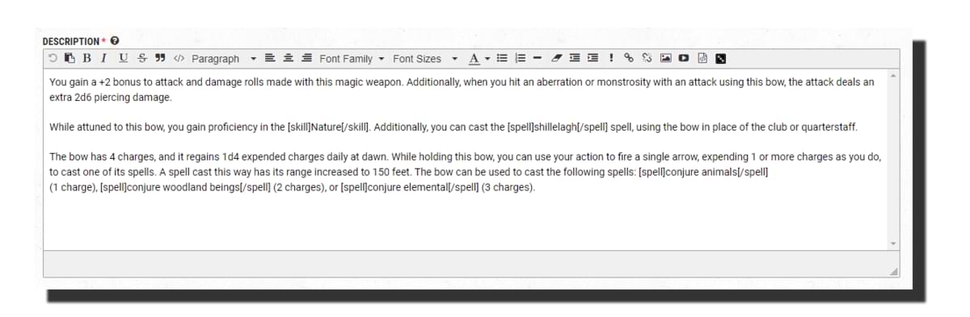The image size is (970, 317).
Task: Open the Font Sizes dropdown
Action: pos(425,58)
